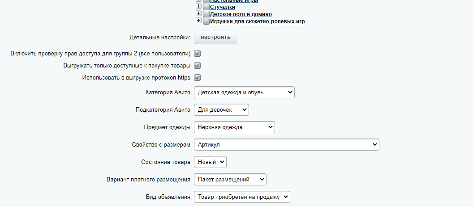
Task: Change Состояние товара dropdown value
Action: point(211,162)
